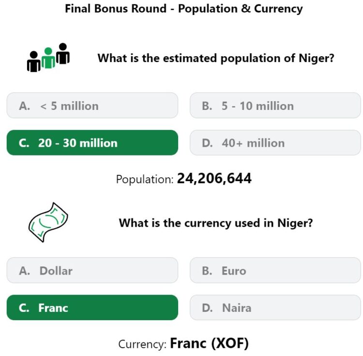The height and width of the screenshot is (356, 363).
Task: Choose the green C. 20 - 30 million option
Action: click(92, 143)
